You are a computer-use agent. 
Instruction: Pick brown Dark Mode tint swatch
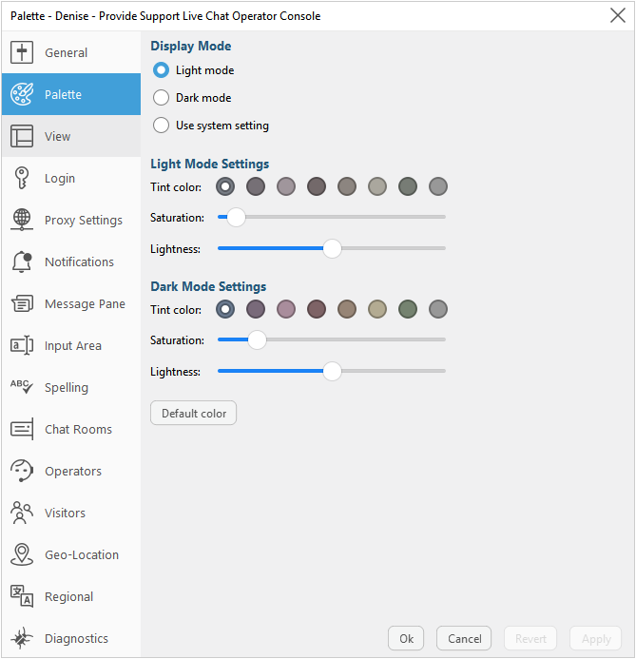coord(347,309)
